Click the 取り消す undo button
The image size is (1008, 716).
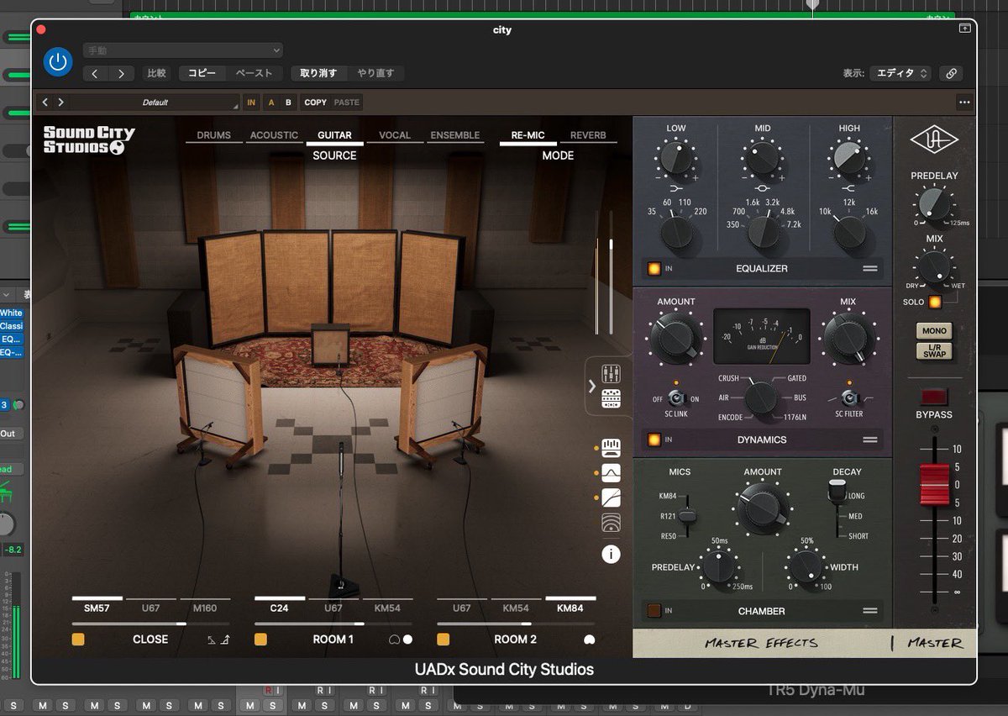click(x=318, y=73)
